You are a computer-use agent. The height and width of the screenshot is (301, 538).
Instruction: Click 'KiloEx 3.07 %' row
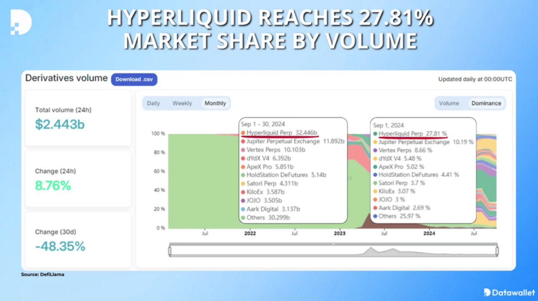394,191
